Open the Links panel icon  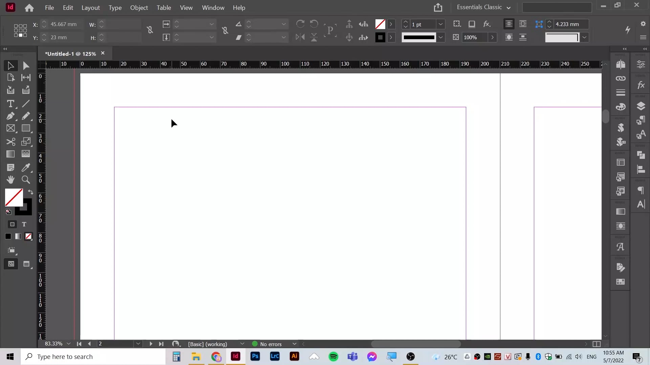point(621,78)
